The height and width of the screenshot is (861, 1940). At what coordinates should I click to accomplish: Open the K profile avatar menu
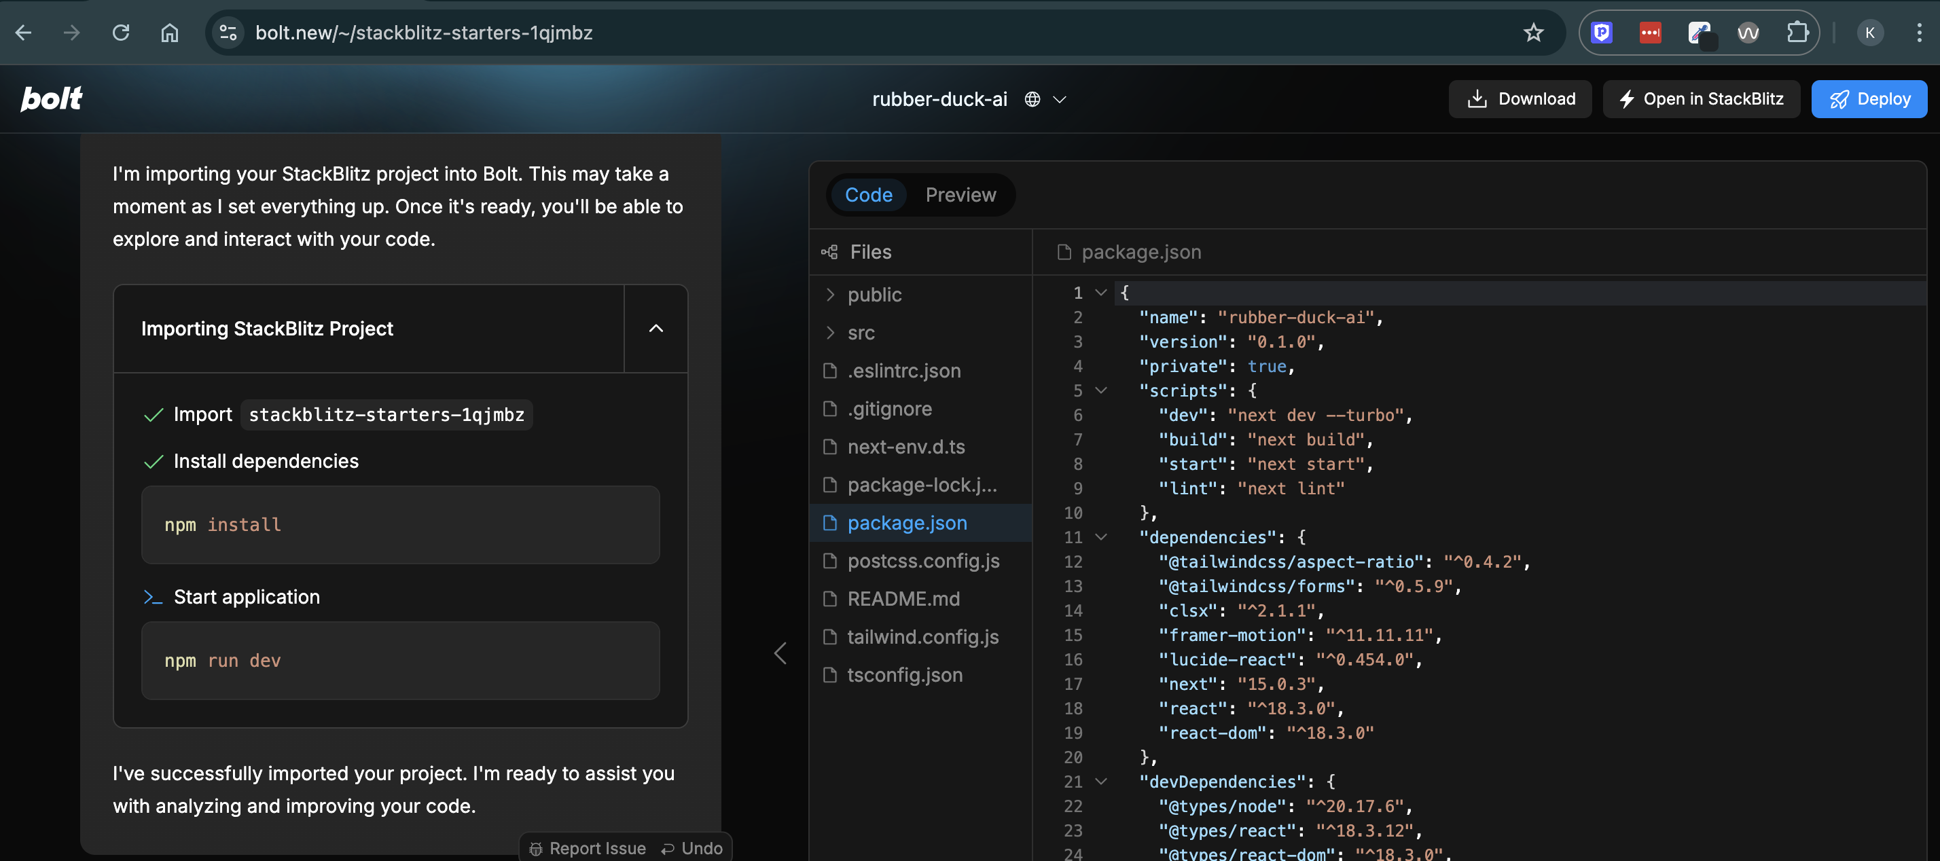[x=1870, y=33]
